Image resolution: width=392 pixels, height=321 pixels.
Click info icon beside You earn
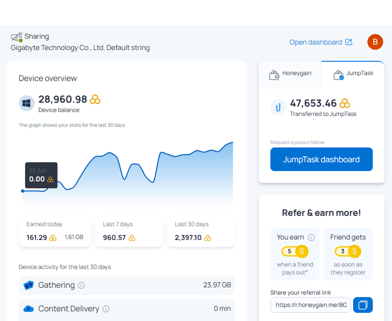311,237
